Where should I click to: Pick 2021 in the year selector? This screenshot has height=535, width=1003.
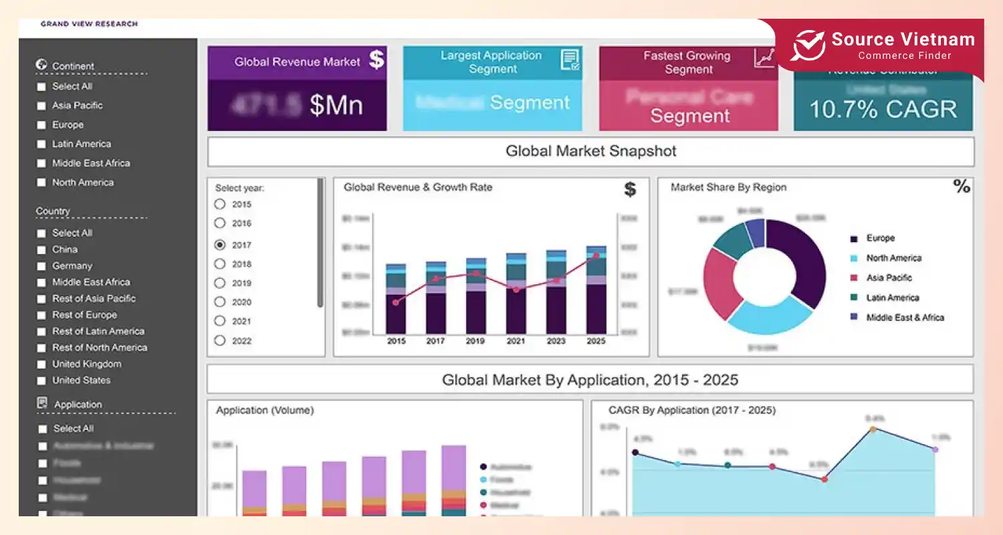point(219,321)
